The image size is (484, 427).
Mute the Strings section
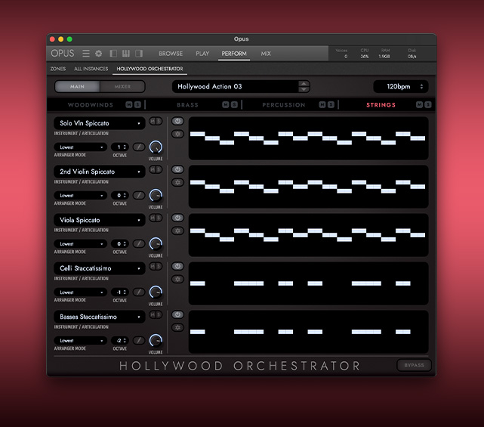coord(419,105)
